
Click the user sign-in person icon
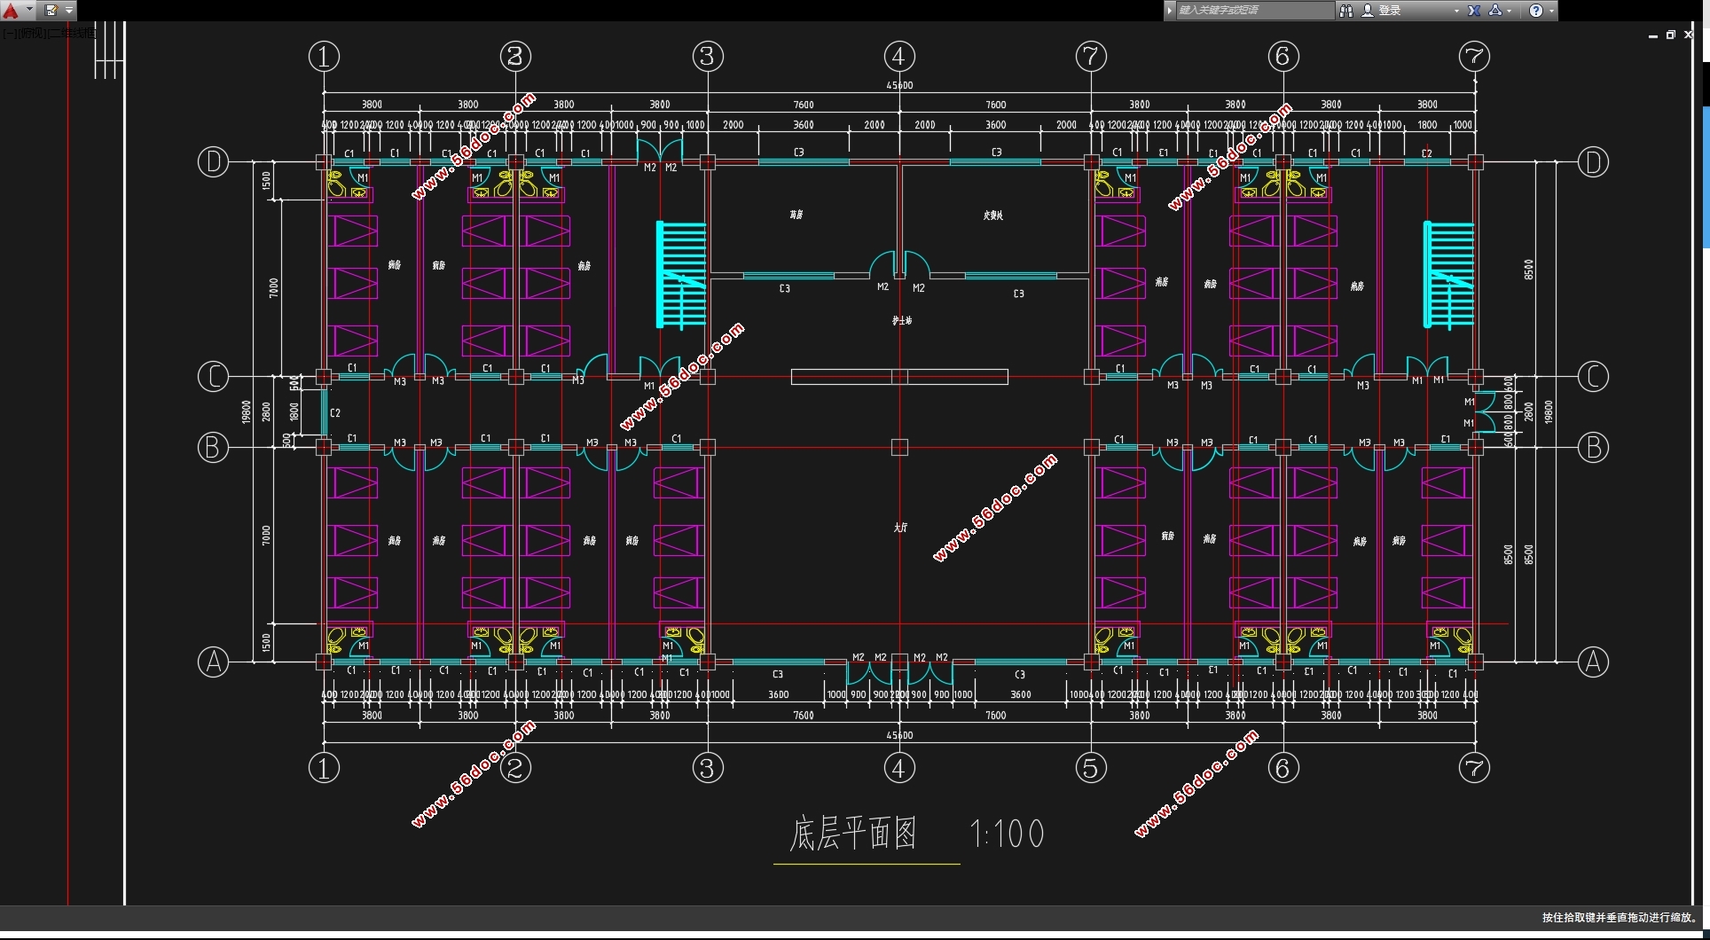click(x=1368, y=11)
